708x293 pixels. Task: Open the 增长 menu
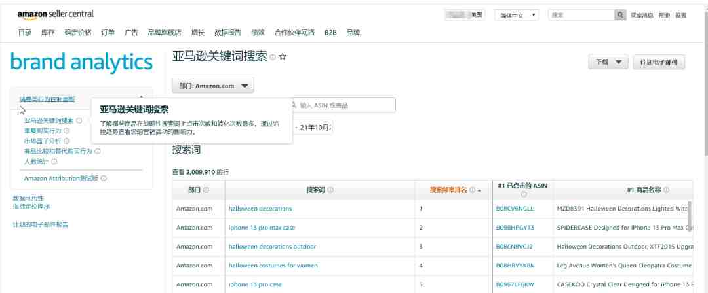click(198, 33)
